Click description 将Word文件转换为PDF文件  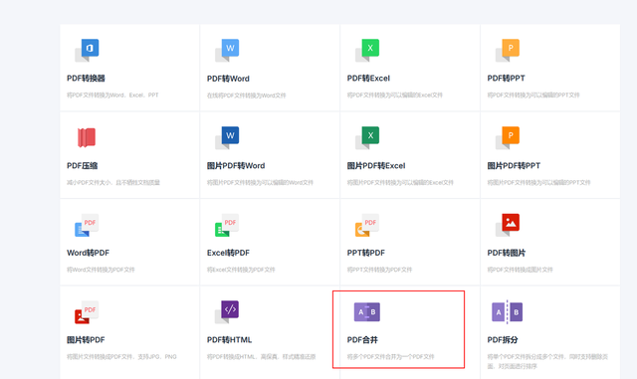click(101, 270)
